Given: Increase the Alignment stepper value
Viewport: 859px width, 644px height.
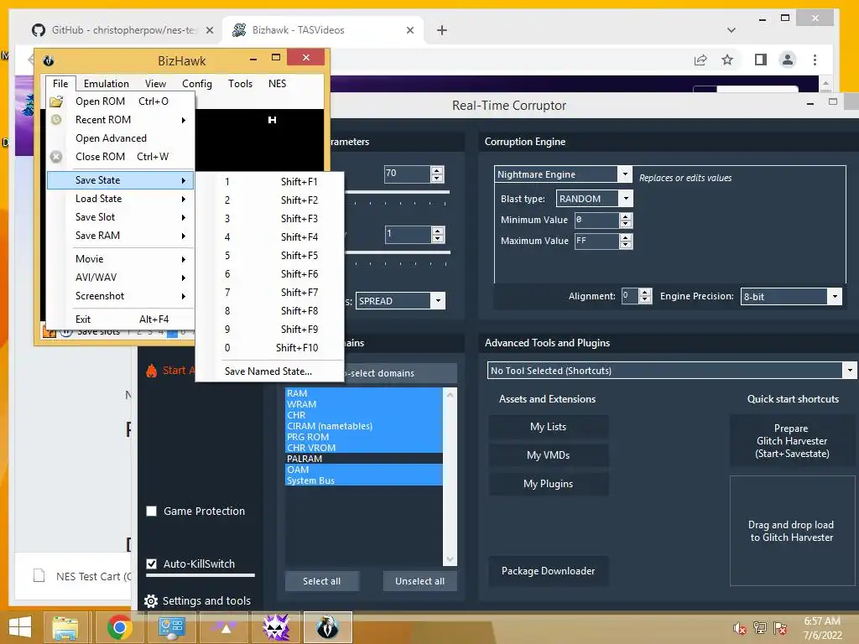Looking at the screenshot, I should point(645,293).
